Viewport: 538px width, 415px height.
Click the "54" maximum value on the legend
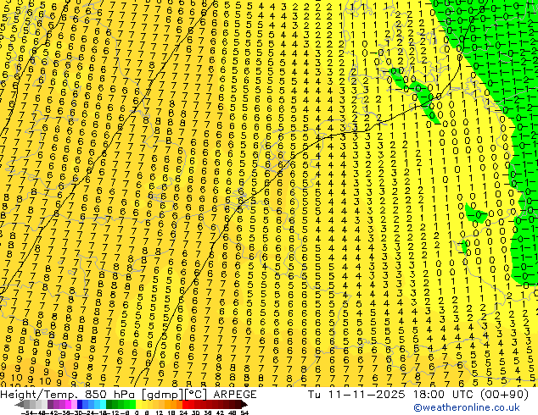[244, 412]
